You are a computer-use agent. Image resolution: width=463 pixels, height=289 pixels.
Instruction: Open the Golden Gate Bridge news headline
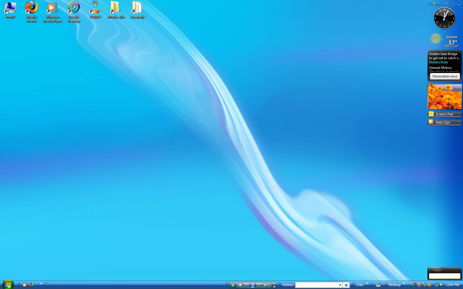pyautogui.click(x=444, y=56)
